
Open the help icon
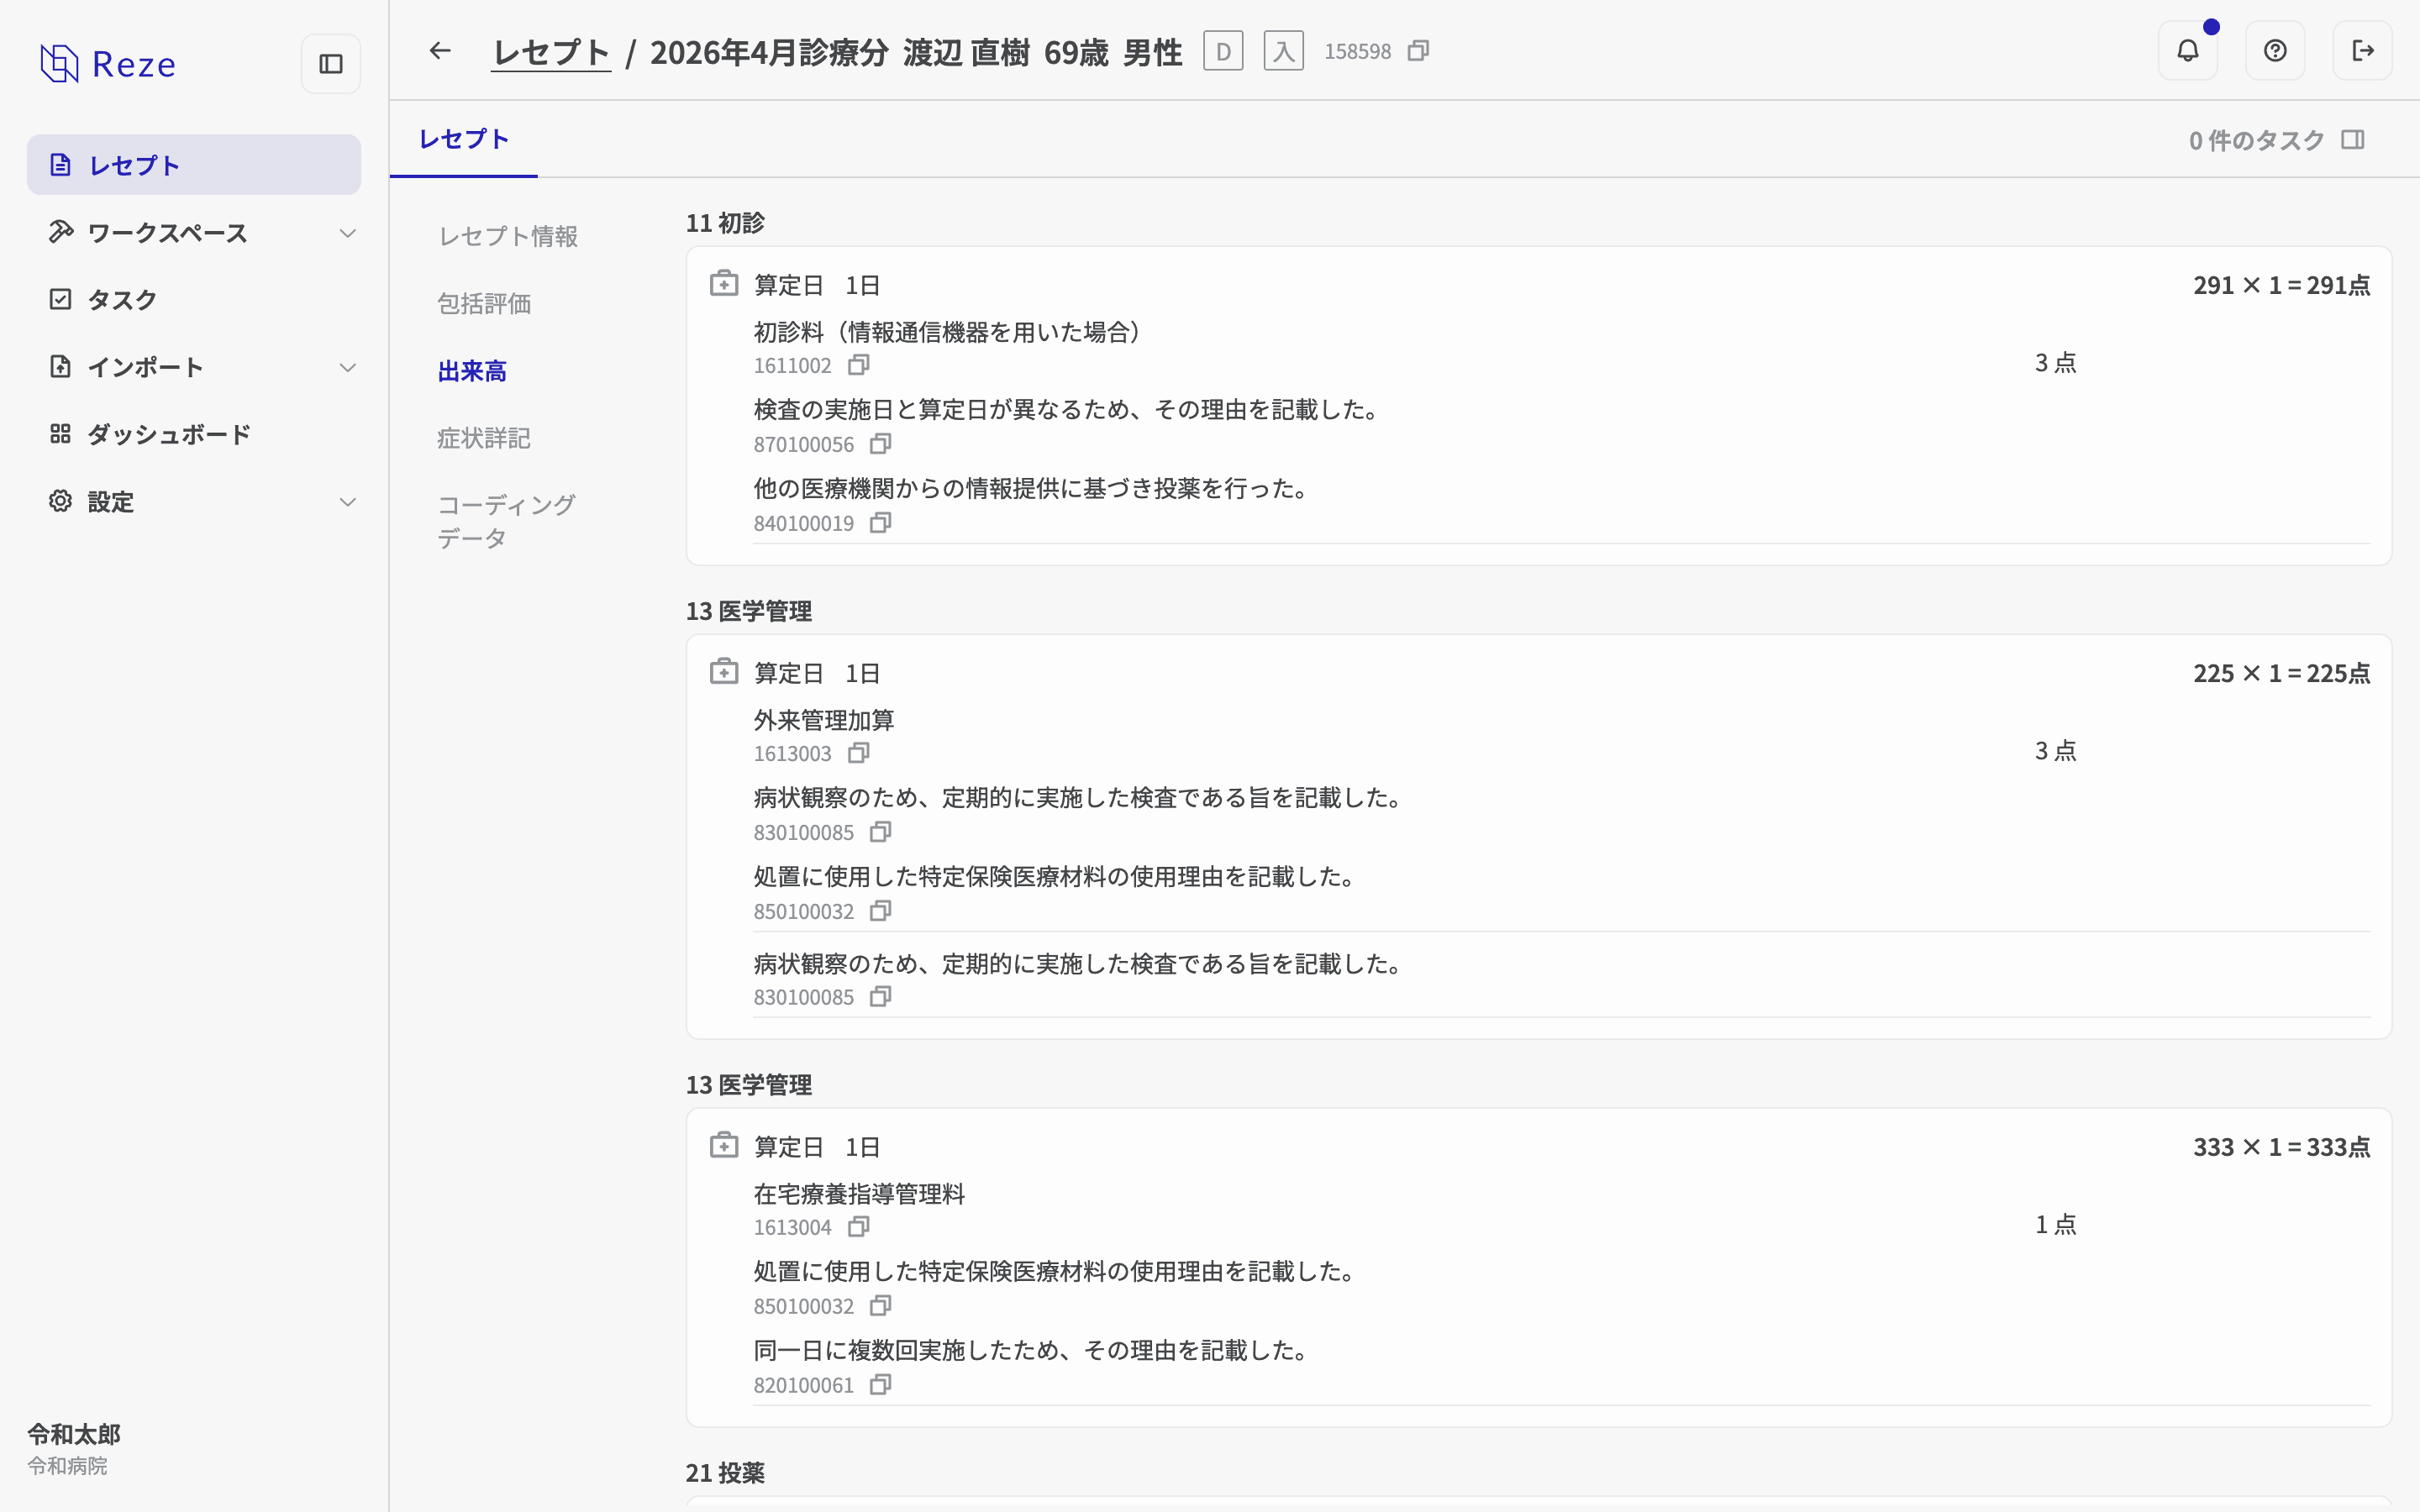click(x=2275, y=51)
